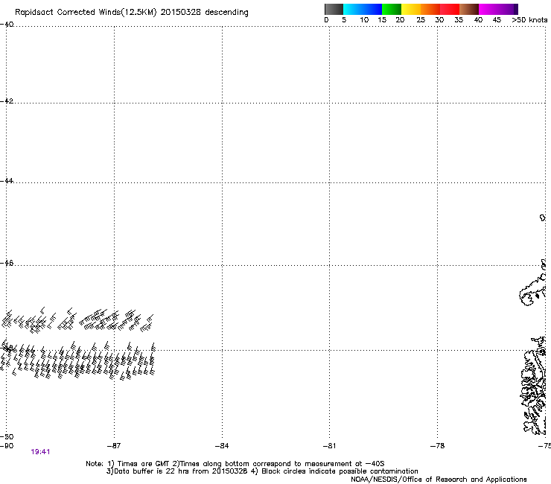Click the -42 latitude axis label

(7, 101)
